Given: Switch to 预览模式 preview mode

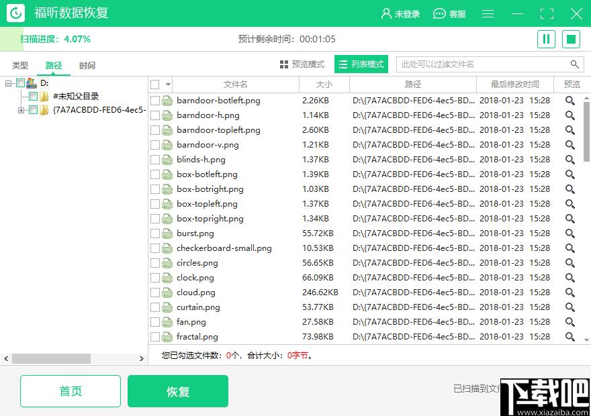Looking at the screenshot, I should tap(302, 64).
